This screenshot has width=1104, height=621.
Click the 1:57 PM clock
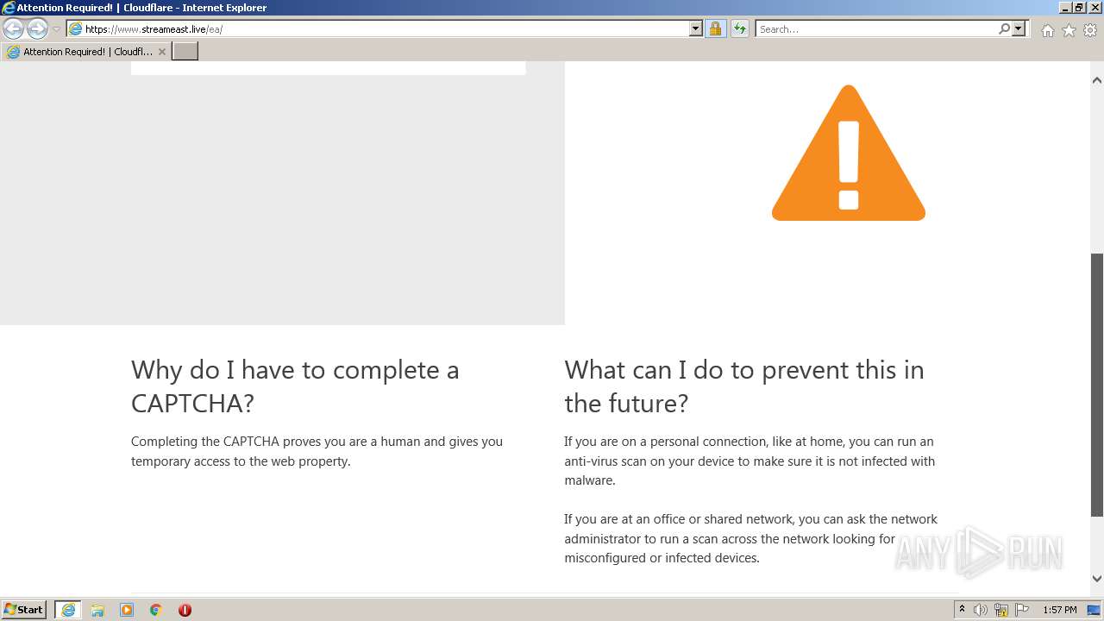tap(1059, 610)
